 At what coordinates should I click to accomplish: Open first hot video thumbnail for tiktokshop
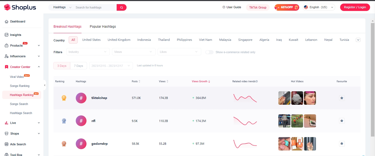pyautogui.click(x=284, y=98)
